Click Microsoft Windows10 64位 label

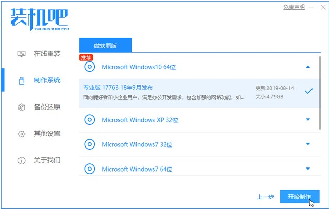click(139, 67)
